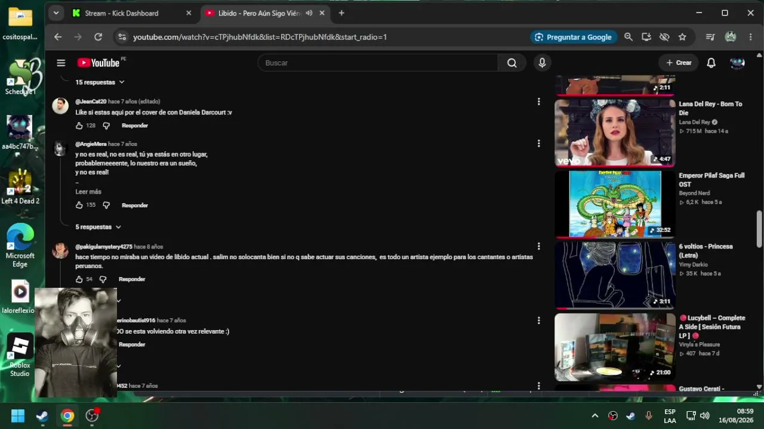Like the @JeanCat20 comment
764x429 pixels.
(x=79, y=126)
